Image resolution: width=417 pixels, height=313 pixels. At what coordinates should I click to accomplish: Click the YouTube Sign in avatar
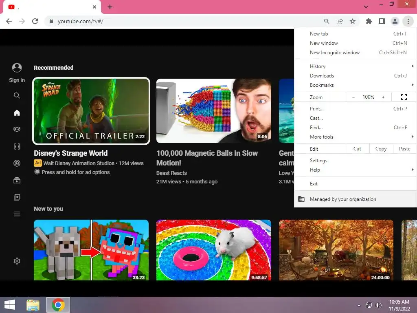tap(17, 68)
